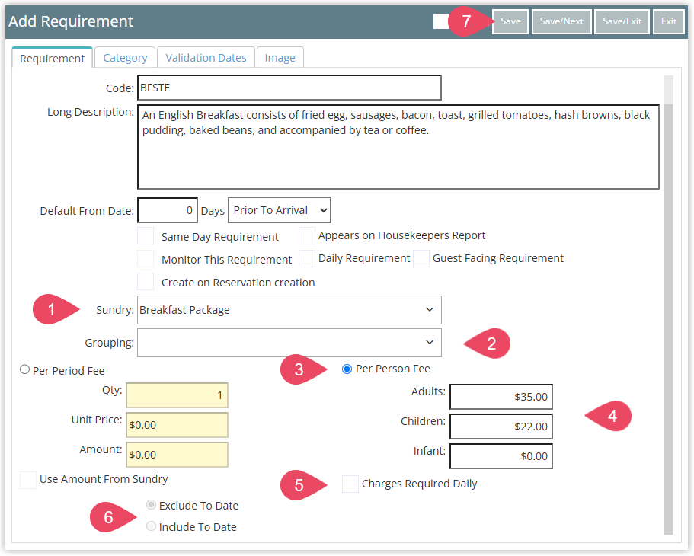Screen dimensions: 694x556
Task: Click the Save/Exit button
Action: pos(622,21)
